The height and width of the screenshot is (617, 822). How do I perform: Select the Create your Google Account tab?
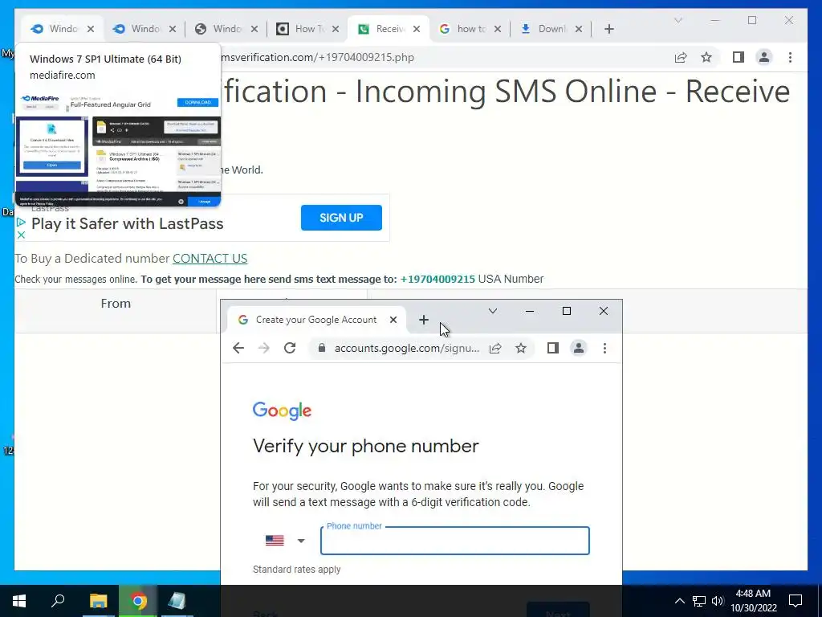tap(316, 320)
